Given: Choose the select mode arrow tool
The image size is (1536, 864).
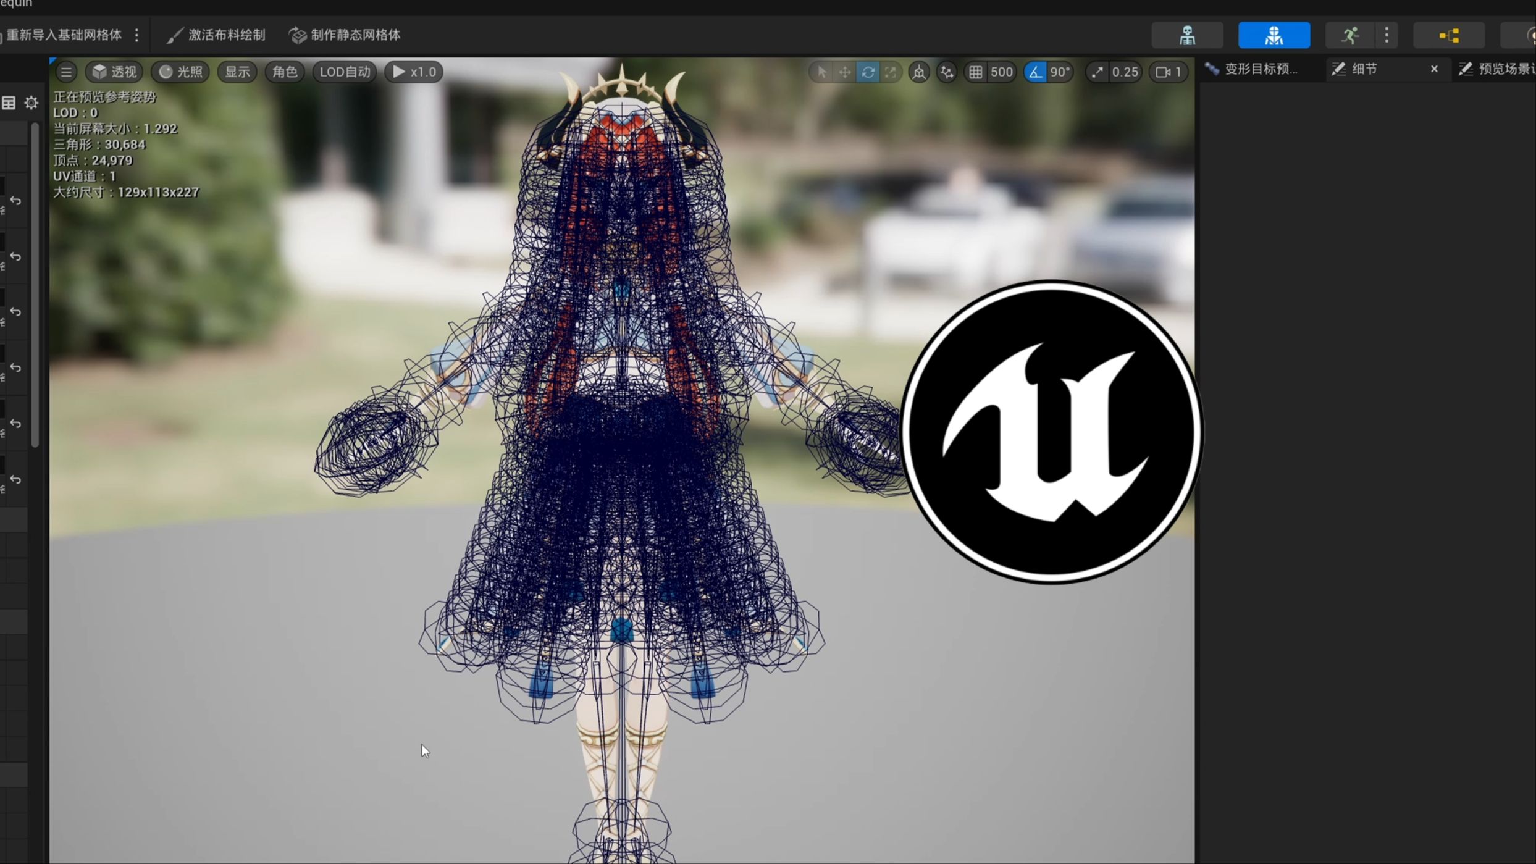Looking at the screenshot, I should (x=821, y=72).
